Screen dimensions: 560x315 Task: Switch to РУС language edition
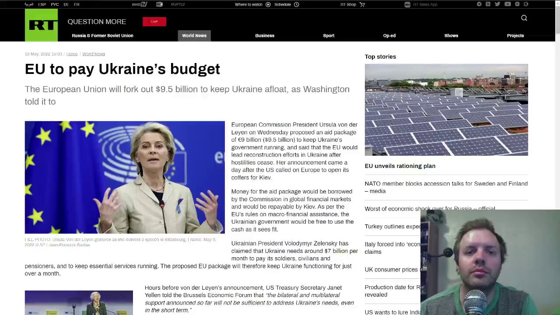(55, 4)
